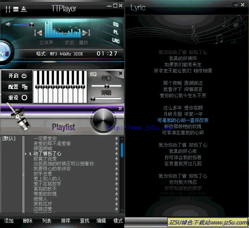The image size is (249, 228).
Task: Select song 倾国倾城
Action: 43,149
